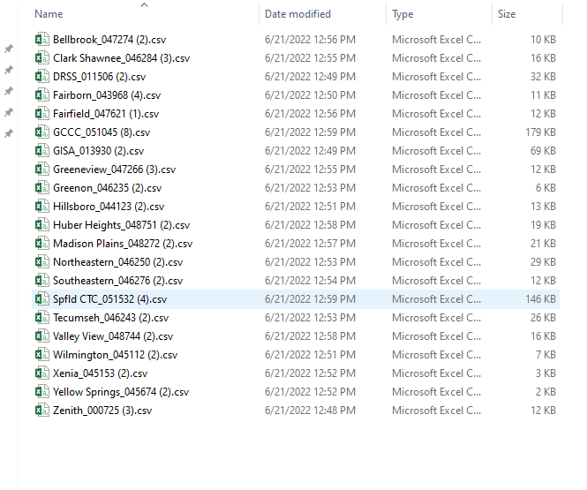Click the Excel icon beside GCCC_051045 (8).csv
The height and width of the screenshot is (490, 587).
pyautogui.click(x=42, y=132)
